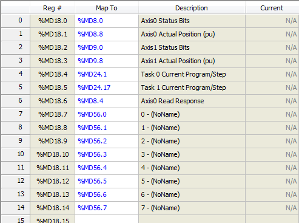Select the Axis0 Status Bits description cell
Viewport: 299px width, 223px height.
coord(192,21)
